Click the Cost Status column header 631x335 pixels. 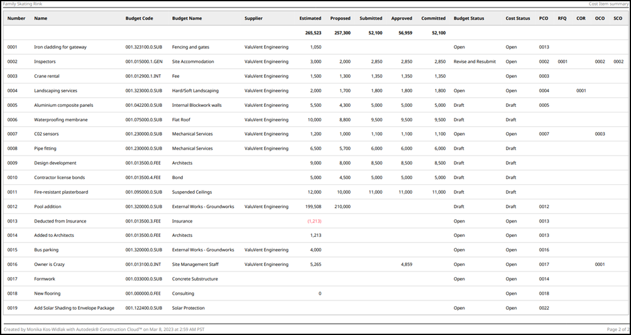518,18
